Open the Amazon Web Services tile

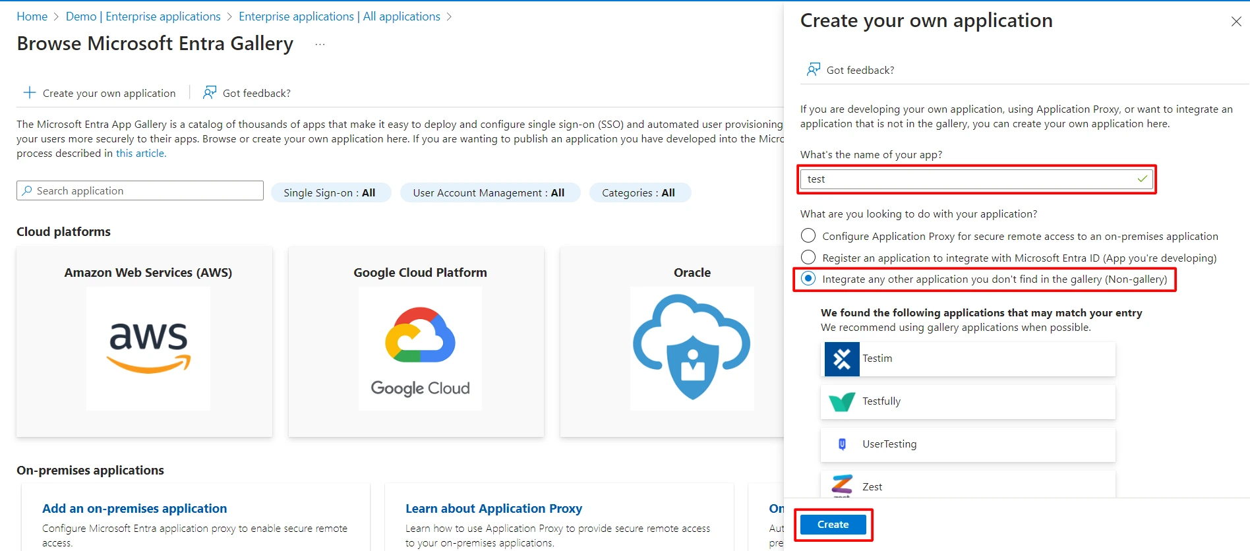click(x=144, y=341)
